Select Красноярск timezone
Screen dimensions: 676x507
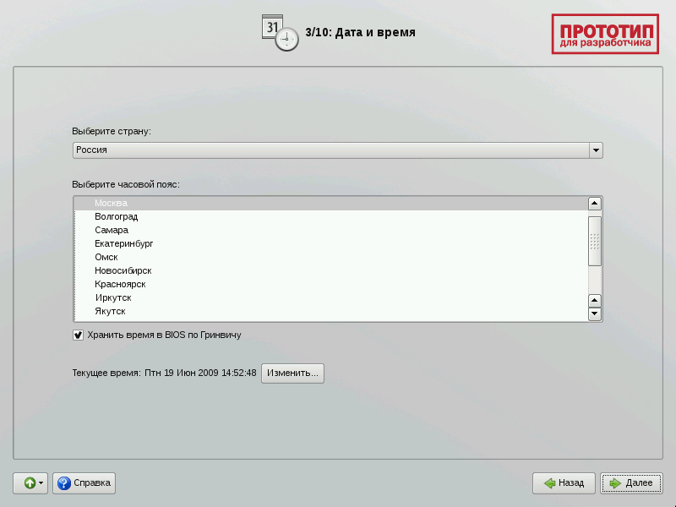click(x=330, y=284)
